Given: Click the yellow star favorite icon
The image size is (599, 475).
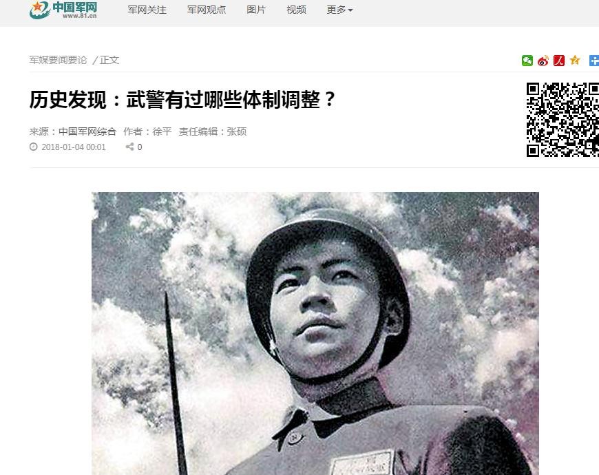Looking at the screenshot, I should [575, 60].
